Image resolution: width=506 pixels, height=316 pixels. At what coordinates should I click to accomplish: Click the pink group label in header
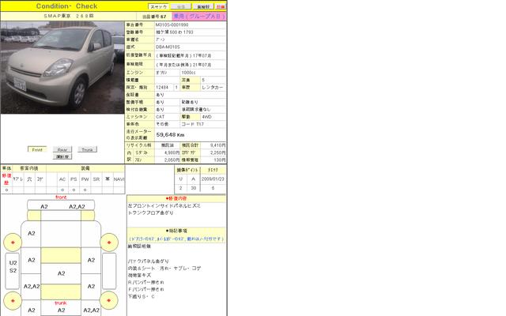pyautogui.click(x=199, y=16)
